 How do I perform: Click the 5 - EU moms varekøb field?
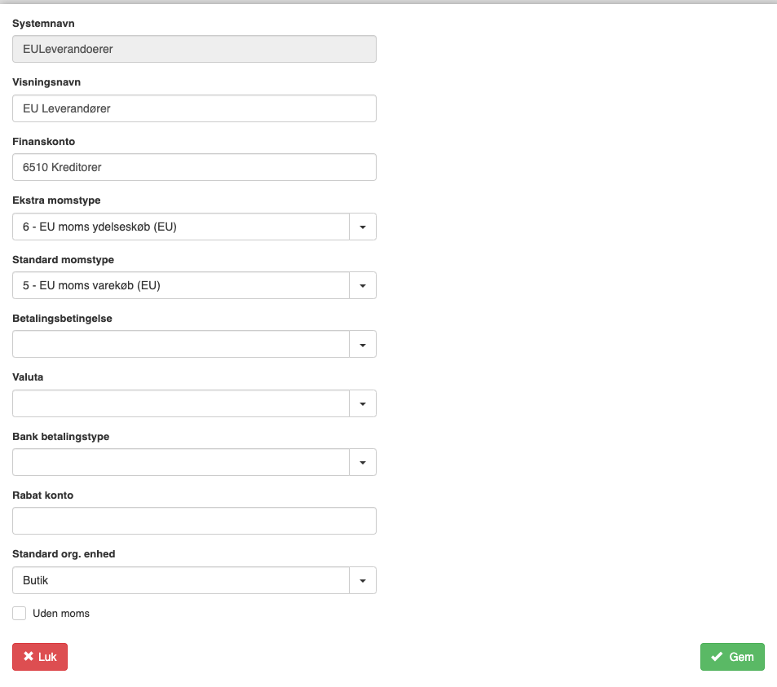tap(181, 285)
